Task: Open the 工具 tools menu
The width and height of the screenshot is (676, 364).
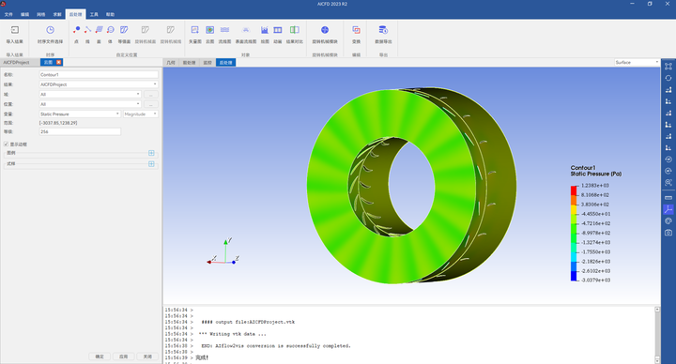Action: (x=94, y=15)
